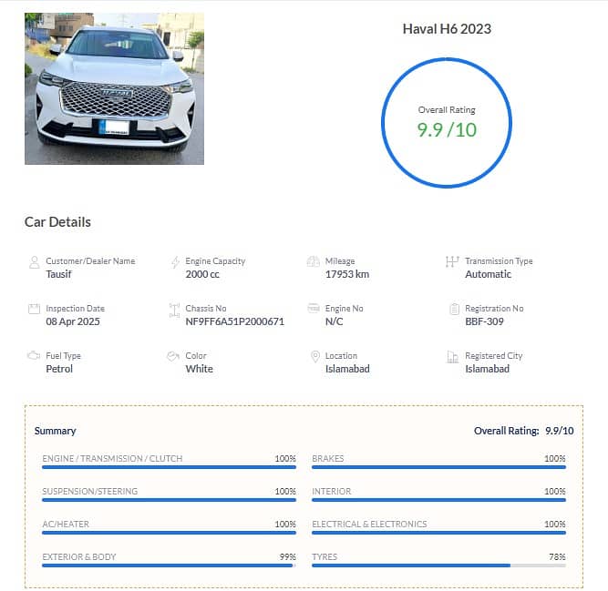Click the location pin icon
Screen dimensions: 608x591
click(x=315, y=356)
